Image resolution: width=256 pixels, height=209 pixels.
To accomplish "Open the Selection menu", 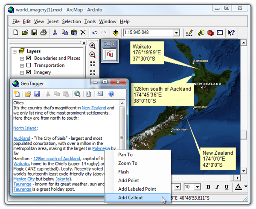I will [71, 21].
